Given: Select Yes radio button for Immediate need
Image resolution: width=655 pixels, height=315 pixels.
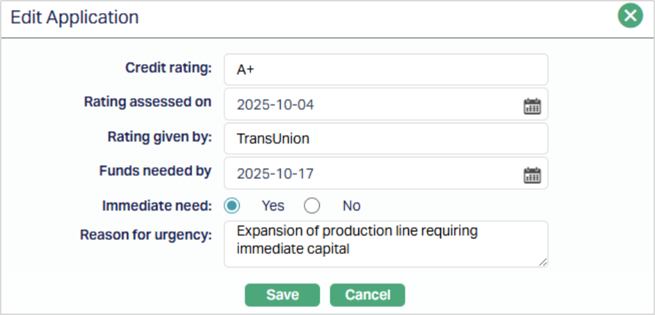Looking at the screenshot, I should (232, 206).
